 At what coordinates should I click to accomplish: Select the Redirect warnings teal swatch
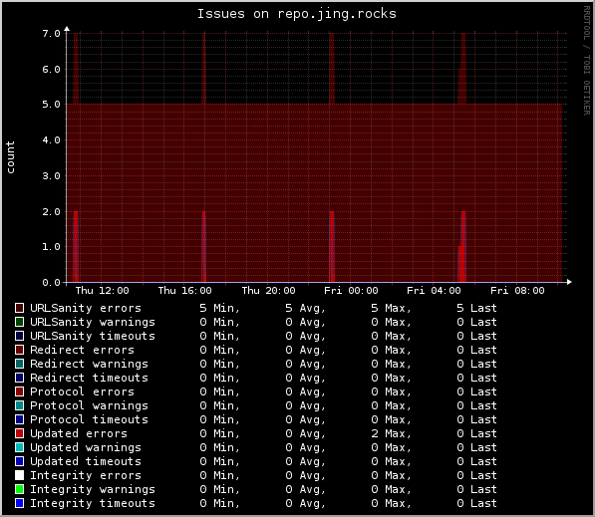[x=19, y=364]
